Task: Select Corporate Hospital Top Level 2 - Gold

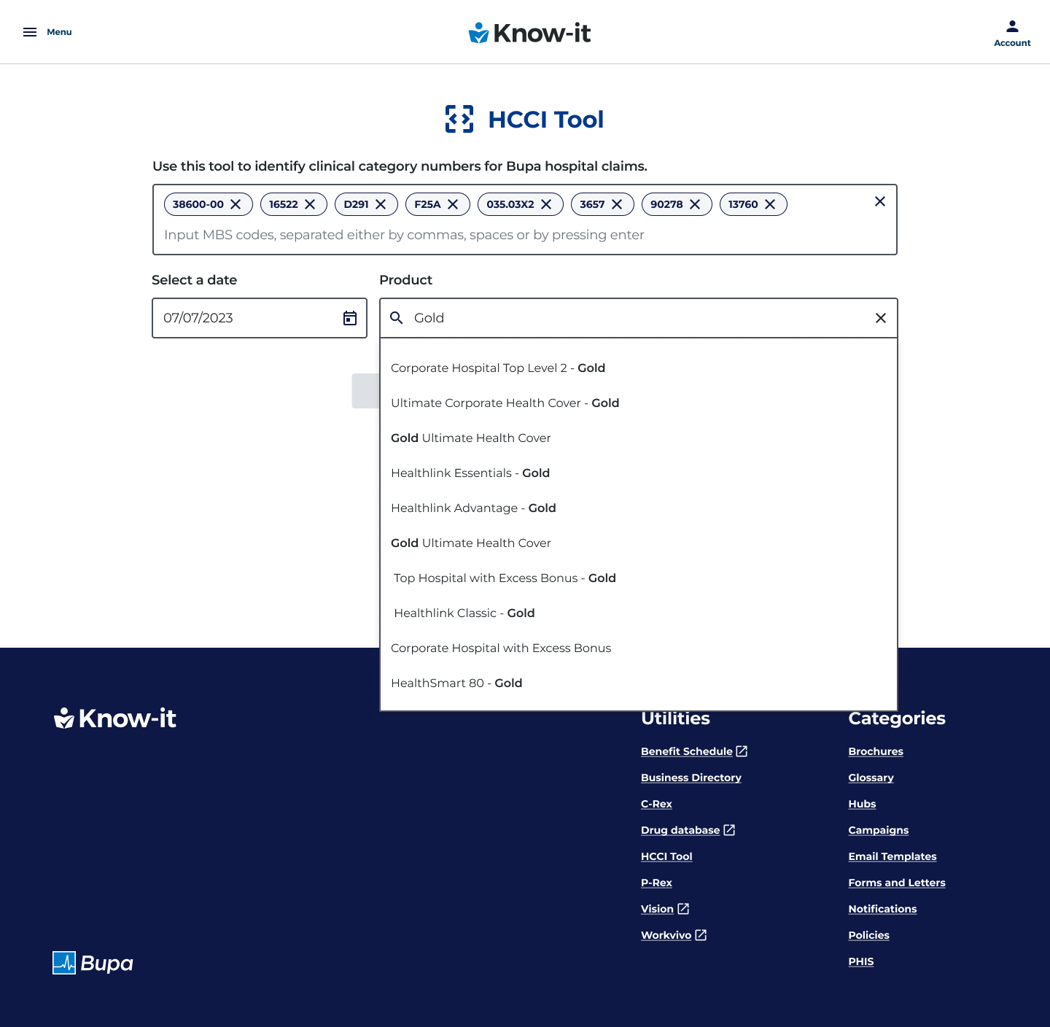Action: [x=498, y=368]
